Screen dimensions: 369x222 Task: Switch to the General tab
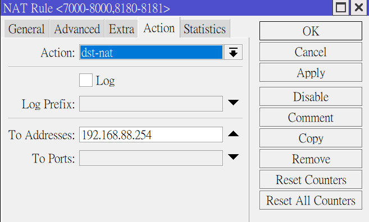[x=26, y=29]
